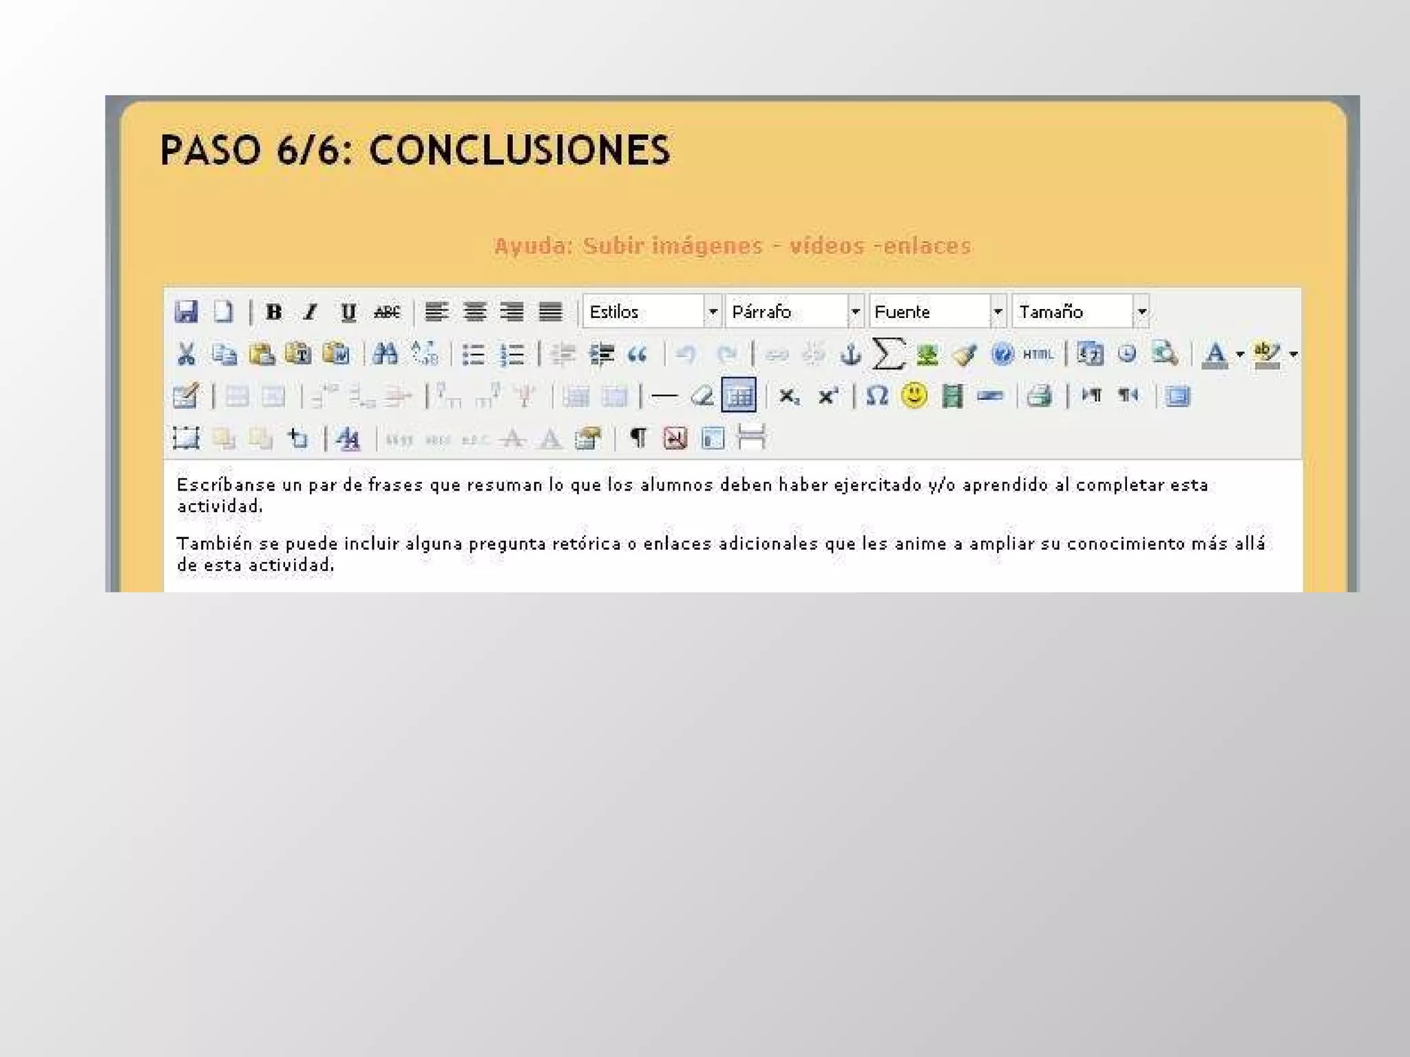
Task: Open the equation editor sigma icon
Action: click(x=887, y=354)
